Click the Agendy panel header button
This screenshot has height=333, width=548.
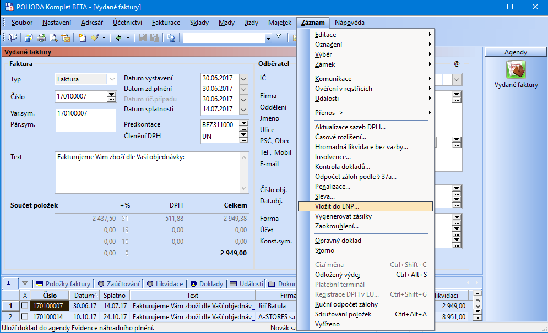coord(516,52)
